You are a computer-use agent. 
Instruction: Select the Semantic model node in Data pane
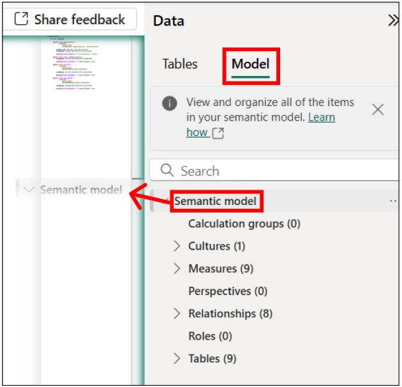click(x=216, y=202)
